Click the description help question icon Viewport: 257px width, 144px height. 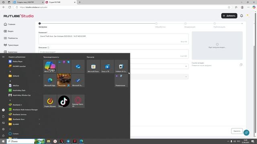[x=48, y=48]
